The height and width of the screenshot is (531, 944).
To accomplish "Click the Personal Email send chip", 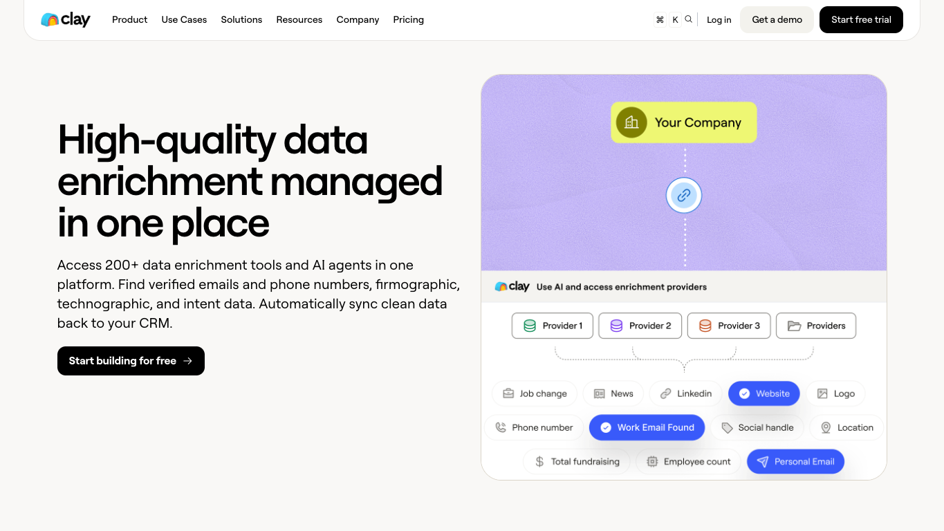I will pos(795,461).
